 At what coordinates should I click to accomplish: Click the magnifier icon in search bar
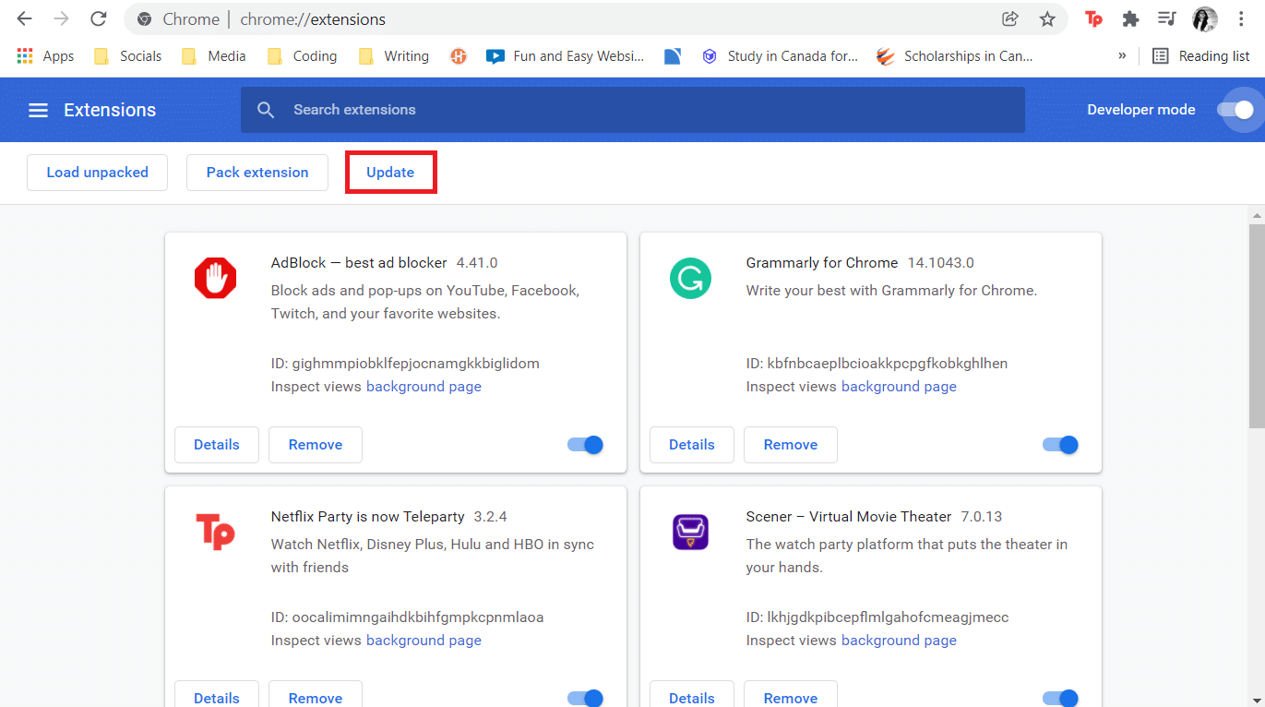pyautogui.click(x=266, y=110)
